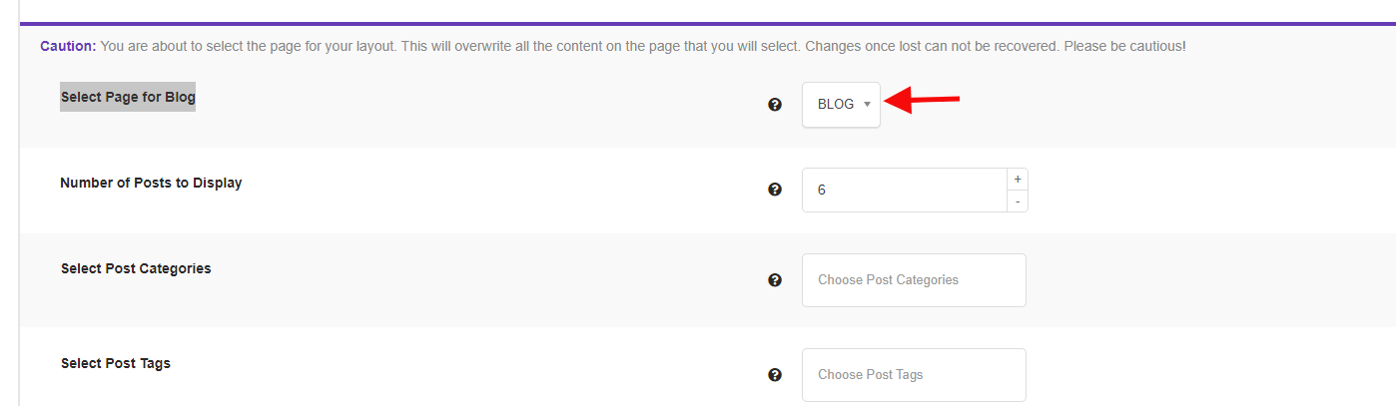
Task: Open the BLOG page selection dropdown
Action: click(x=841, y=105)
